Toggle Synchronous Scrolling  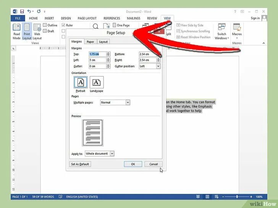(x=193, y=31)
